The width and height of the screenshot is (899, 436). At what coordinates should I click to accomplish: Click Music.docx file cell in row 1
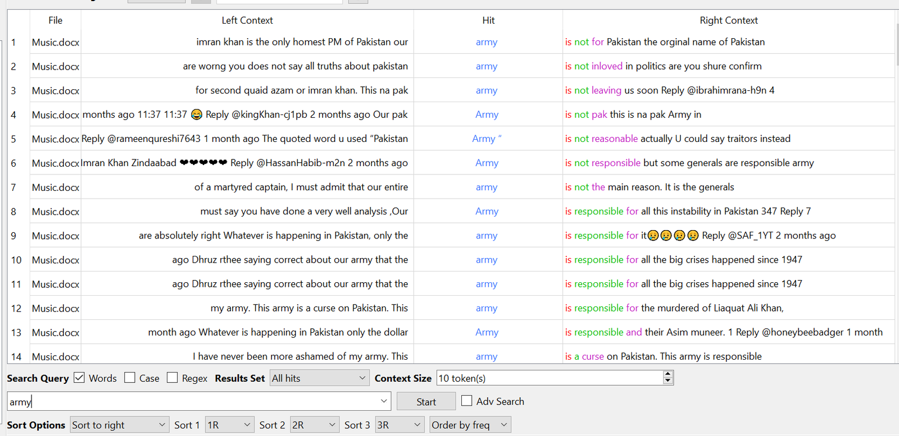[56, 42]
